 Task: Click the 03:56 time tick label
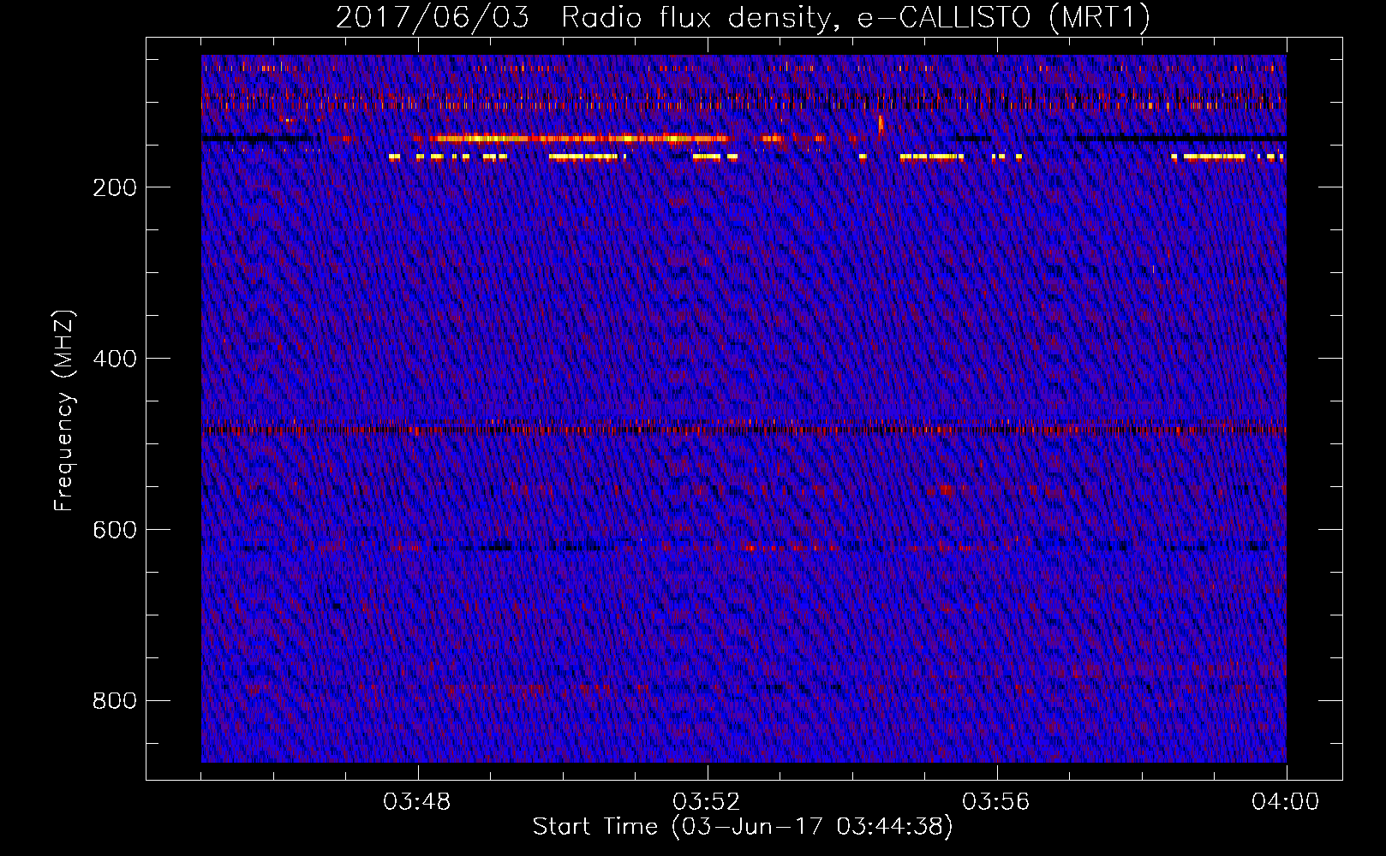pos(996,802)
